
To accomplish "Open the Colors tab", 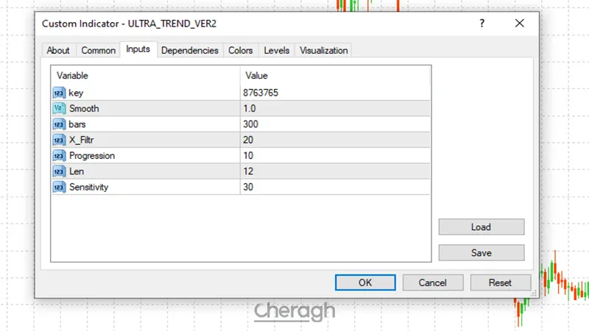I will coord(240,51).
